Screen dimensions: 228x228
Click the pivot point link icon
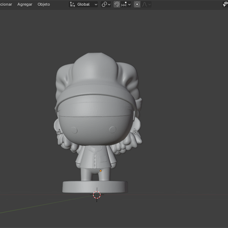click(x=104, y=4)
